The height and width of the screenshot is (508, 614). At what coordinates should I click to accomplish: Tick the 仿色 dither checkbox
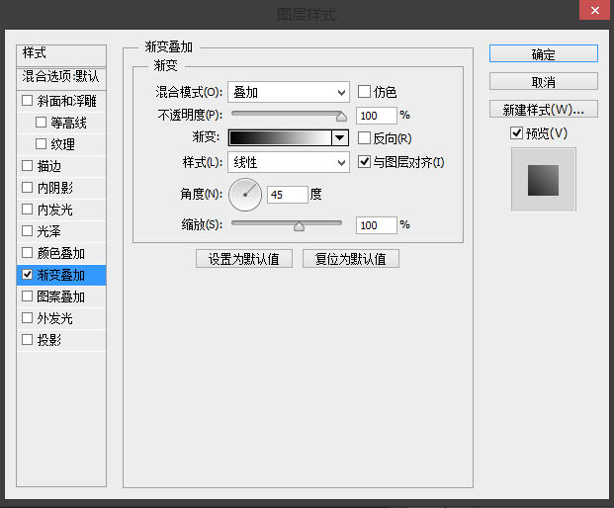[364, 92]
